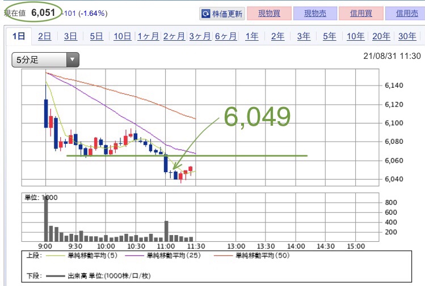The width and height of the screenshot is (425, 286).
Task: Click the timestamp 21/08/31 11:30
Action: [x=392, y=56]
